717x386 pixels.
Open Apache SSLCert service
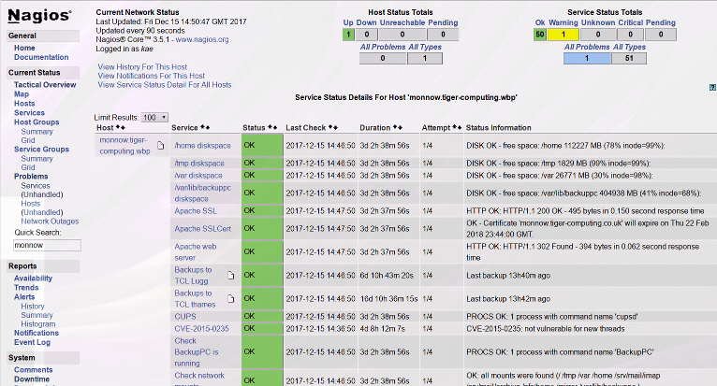[202, 228]
